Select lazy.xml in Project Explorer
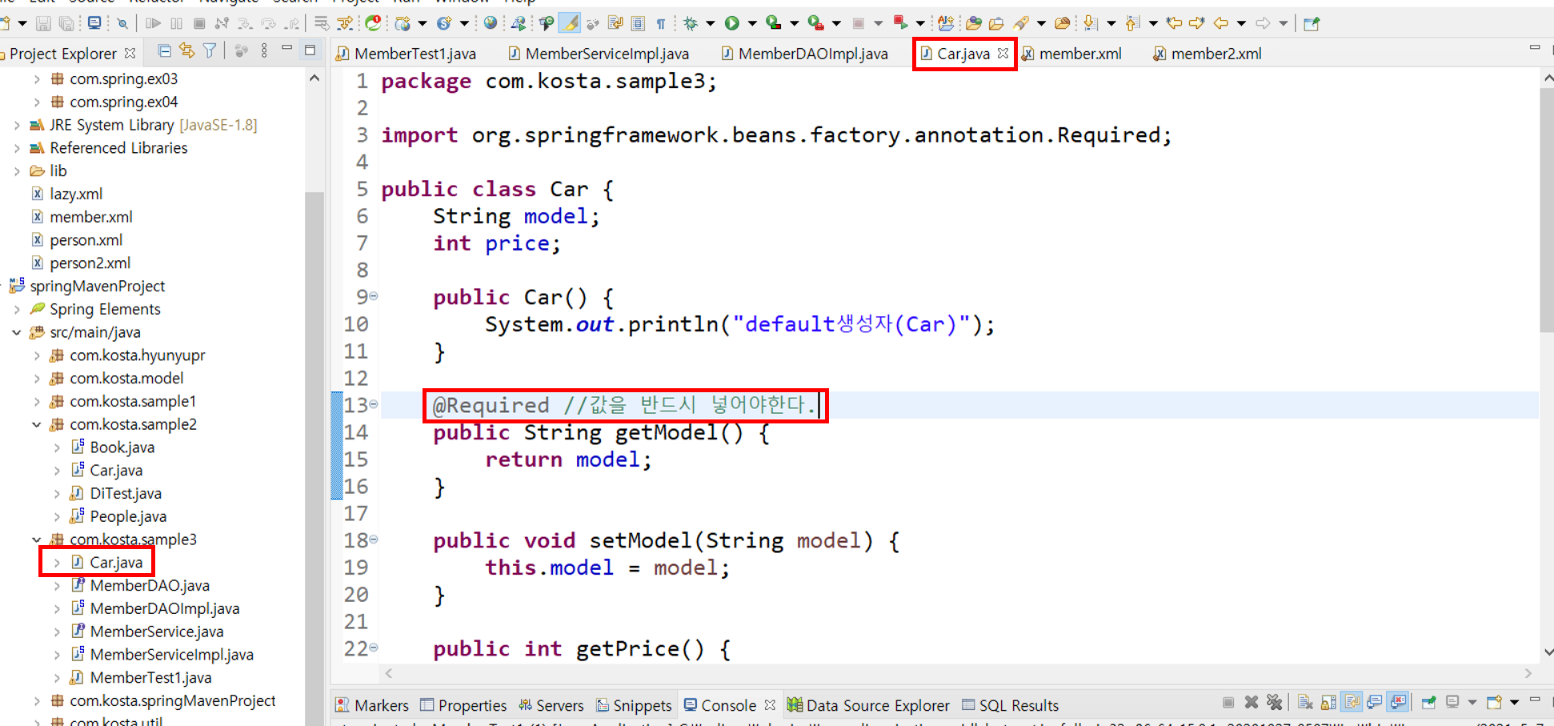1554x726 pixels. coord(76,194)
